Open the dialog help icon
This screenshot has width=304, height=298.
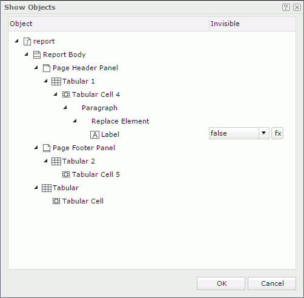(286, 7)
